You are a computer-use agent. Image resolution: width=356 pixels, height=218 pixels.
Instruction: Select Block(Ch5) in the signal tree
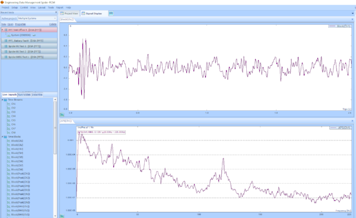pos(17,157)
